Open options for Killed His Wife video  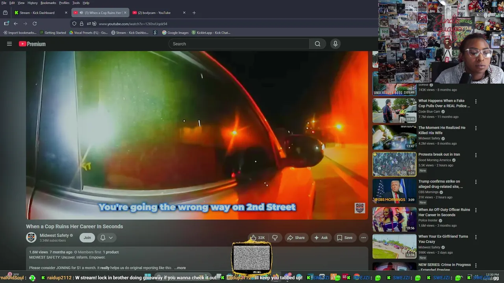tap(476, 128)
